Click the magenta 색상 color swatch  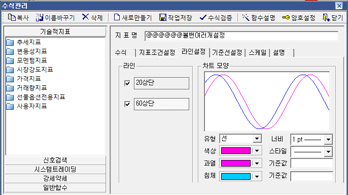[x=236, y=151]
